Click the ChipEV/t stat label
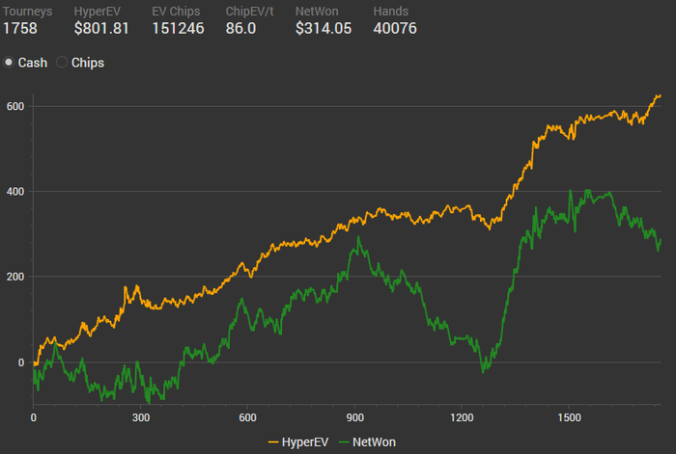Viewport: 676px width, 454px height. (249, 12)
